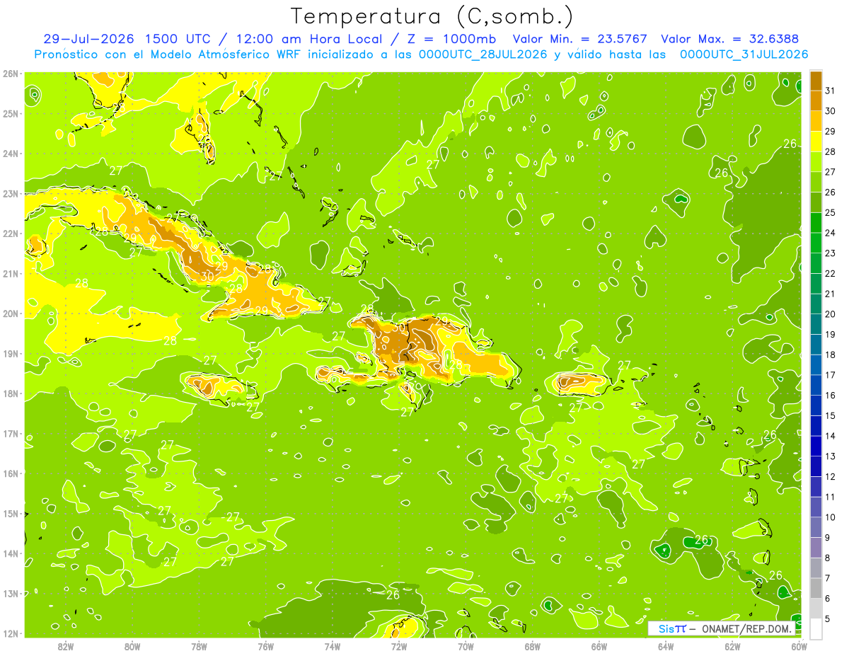Click the legend value 29
Screen dimensions: 849x656
tap(830, 132)
